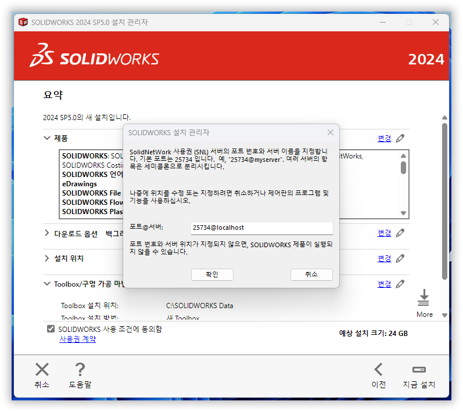The width and height of the screenshot is (463, 412).
Task: Collapse the Toolbox/구멍 가공 마법사 section
Action: tap(47, 284)
